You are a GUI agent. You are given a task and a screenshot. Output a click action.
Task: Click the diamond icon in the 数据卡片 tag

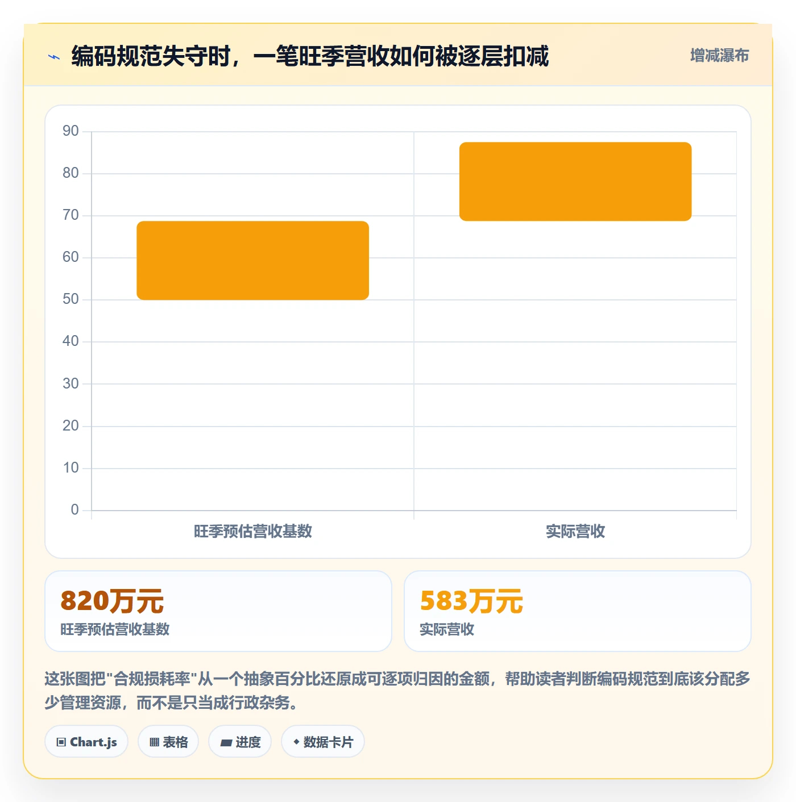(296, 742)
